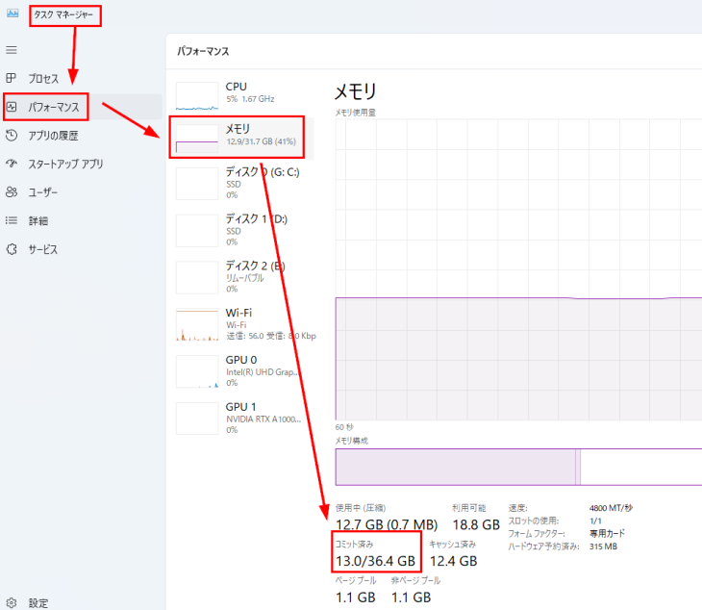Select GPU 0 Intel UHD graph thumbnail
This screenshot has width=702, height=610.
click(x=197, y=371)
